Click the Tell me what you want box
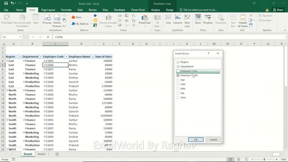This screenshot has width=288, height=162. 198,10
